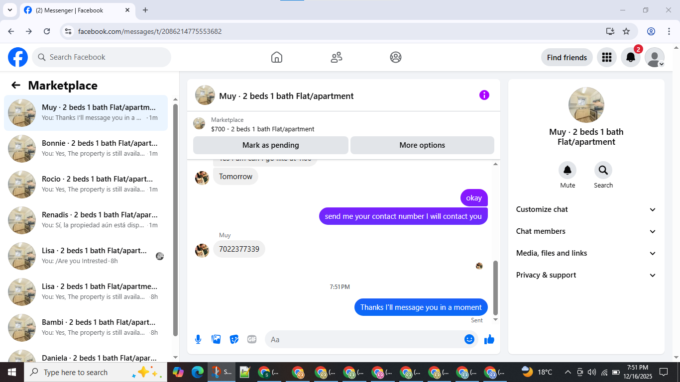Expand Media, files and links section
The image size is (680, 382).
[x=586, y=253]
